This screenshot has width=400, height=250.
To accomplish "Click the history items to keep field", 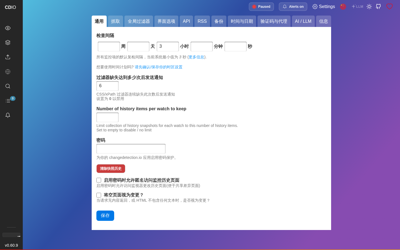I will click(x=107, y=117).
